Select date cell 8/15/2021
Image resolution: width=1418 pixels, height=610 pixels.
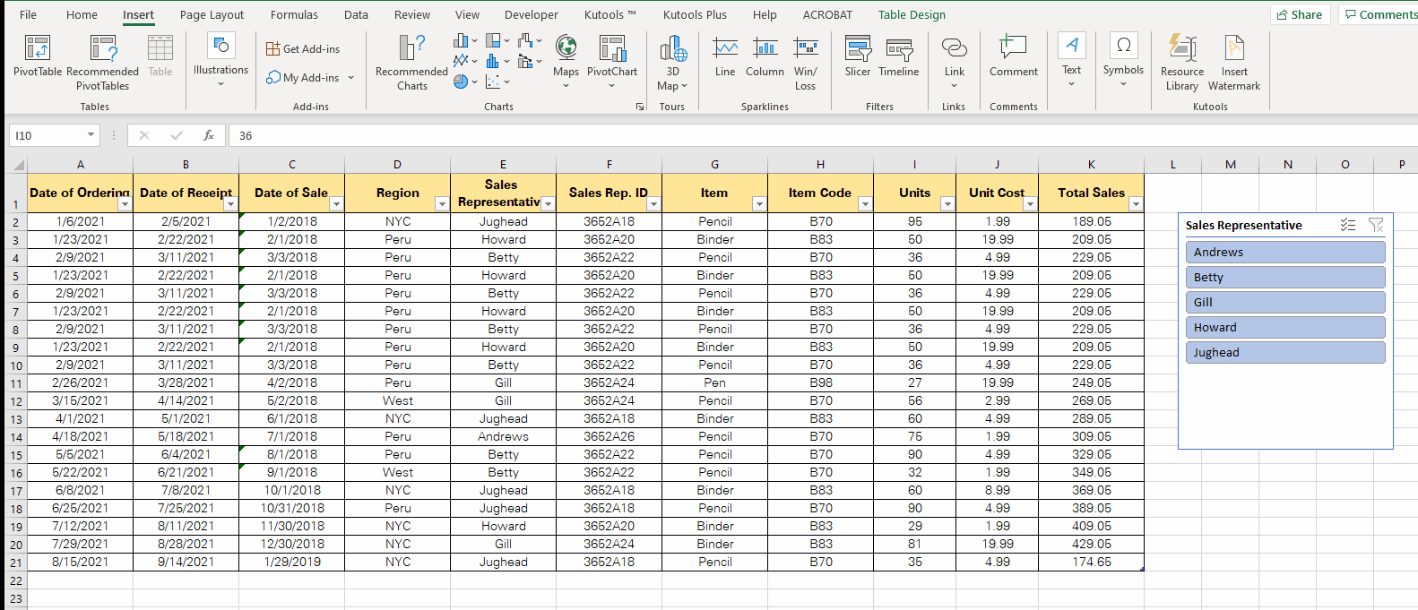coord(80,562)
